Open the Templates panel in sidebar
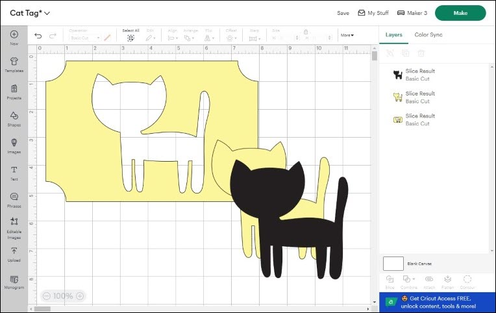The width and height of the screenshot is (496, 313). [x=14, y=64]
